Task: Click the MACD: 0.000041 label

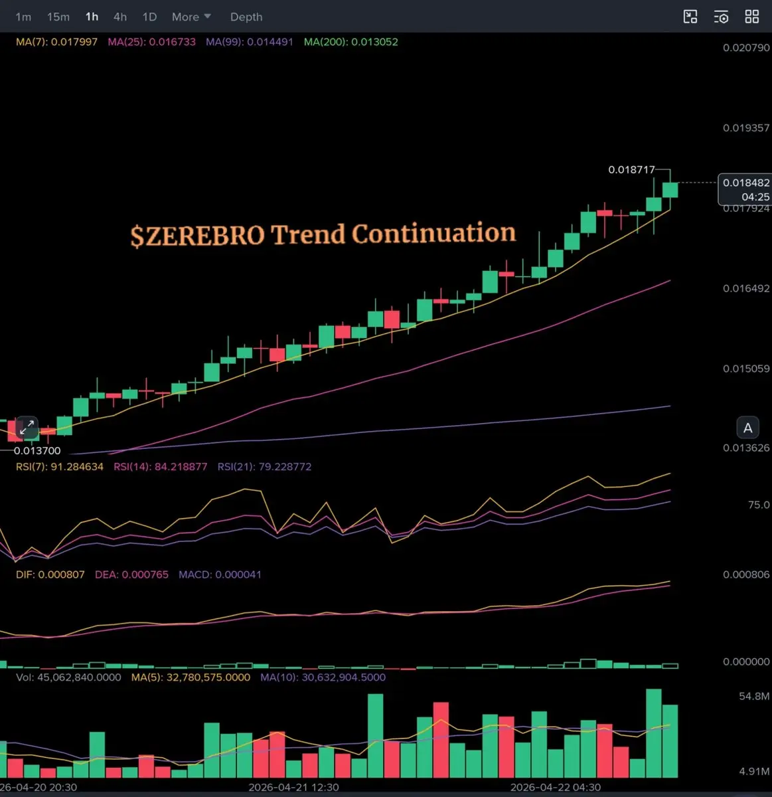Action: click(220, 575)
